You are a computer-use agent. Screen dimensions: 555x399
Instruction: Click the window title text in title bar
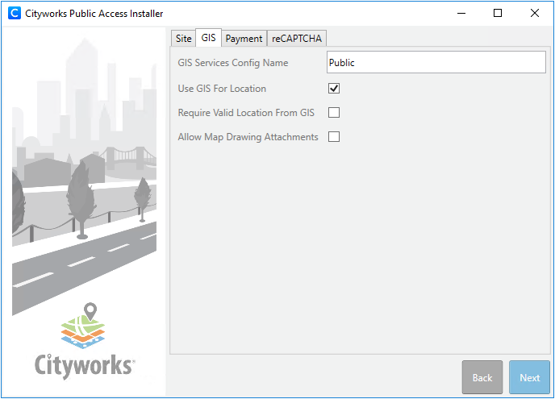coord(96,13)
